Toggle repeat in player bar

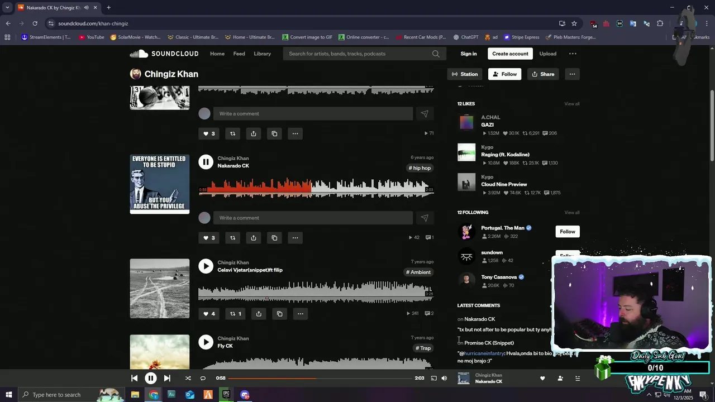pyautogui.click(x=203, y=378)
